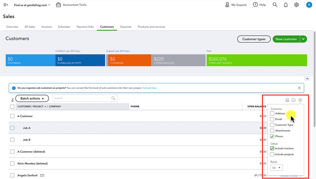Enable the Address column checkbox
The image size is (316, 179).
pyautogui.click(x=272, y=113)
